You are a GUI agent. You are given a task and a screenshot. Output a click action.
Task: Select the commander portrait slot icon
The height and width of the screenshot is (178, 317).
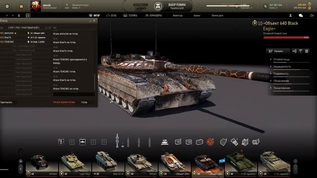61,142
